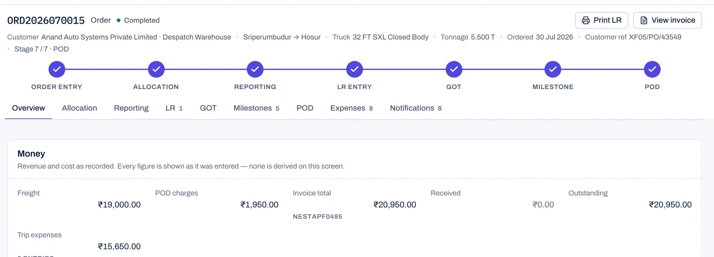
Task: Switch to the Milestones tab
Action: click(x=257, y=108)
